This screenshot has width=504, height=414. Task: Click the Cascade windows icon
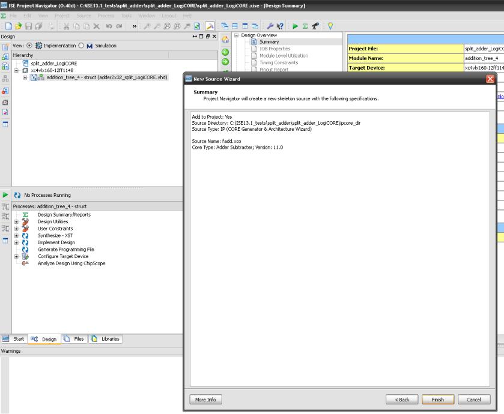click(x=225, y=26)
